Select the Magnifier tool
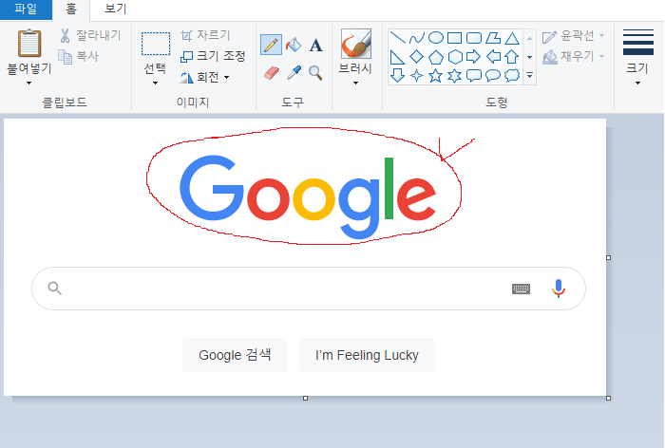 315,73
